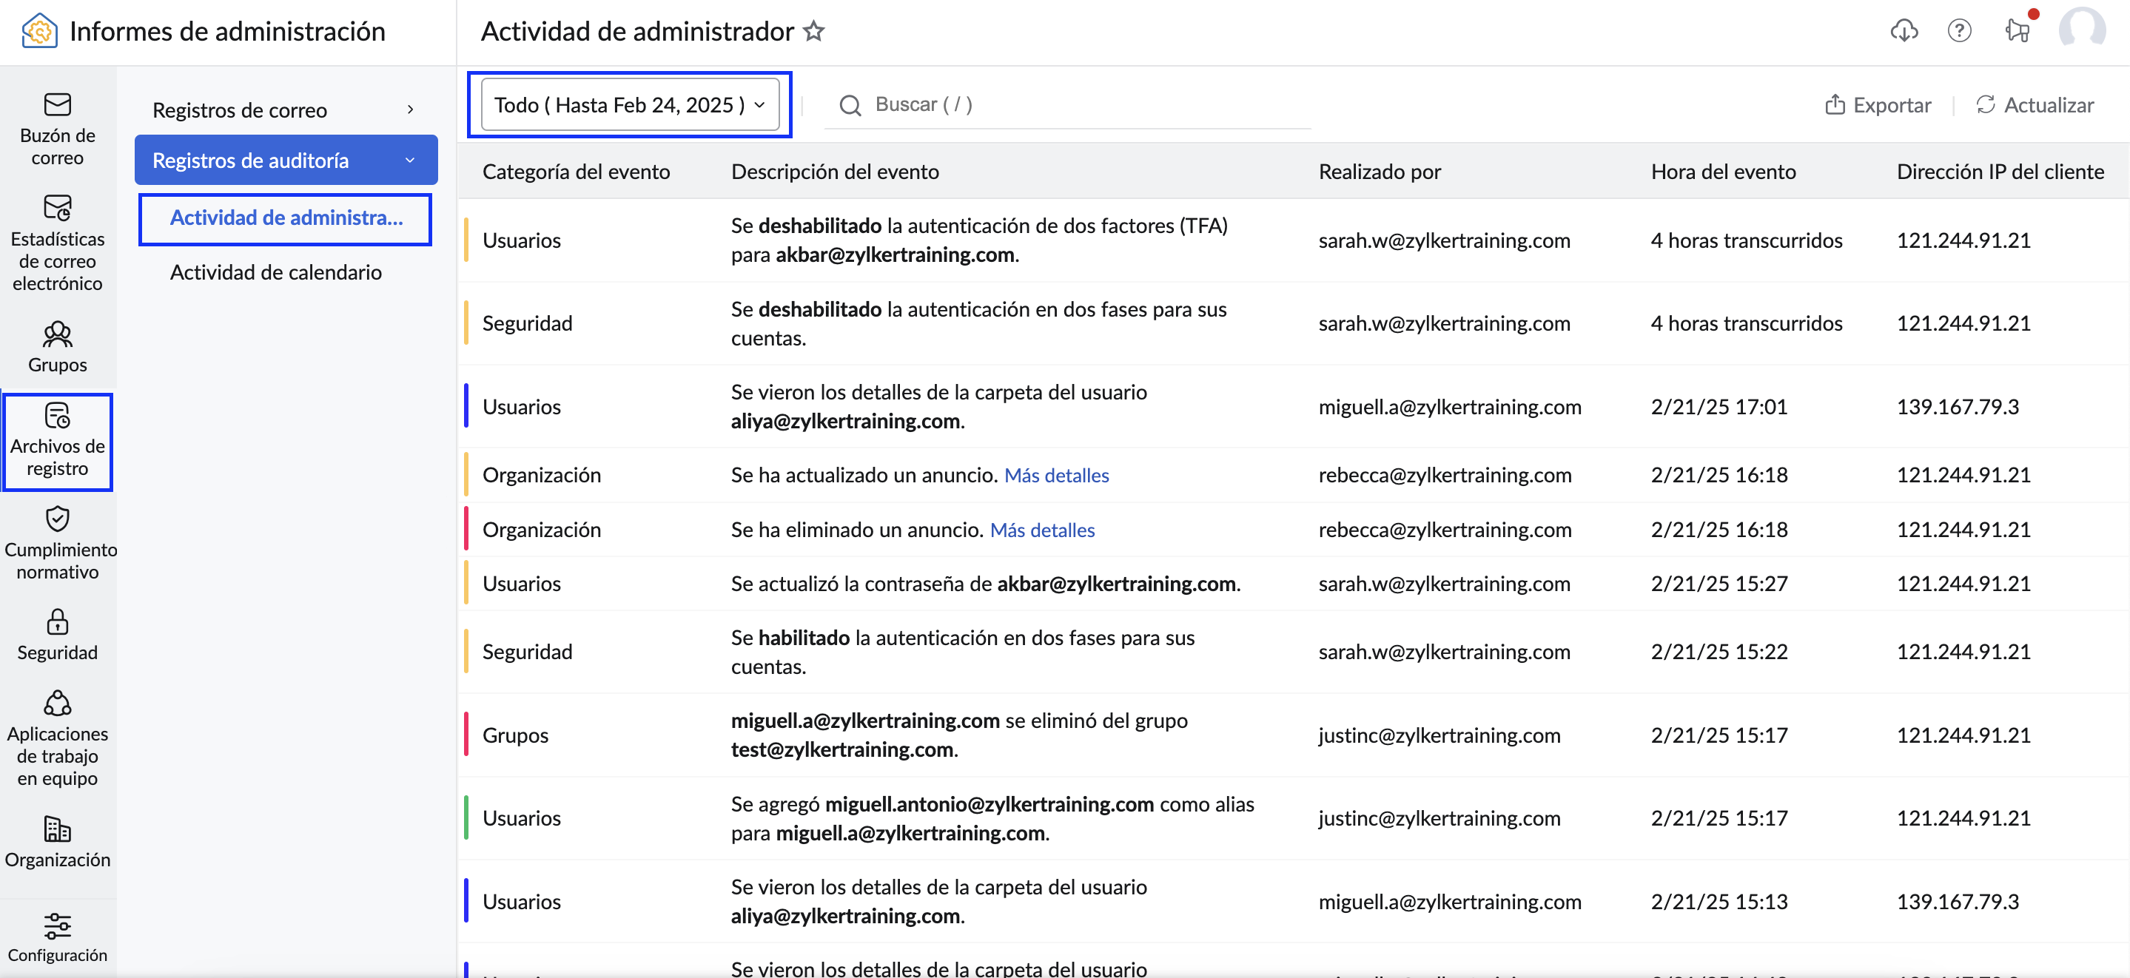Viewport: 2130px width, 978px height.
Task: Open Aplicaciones de trabajo en equipo
Action: tap(57, 739)
